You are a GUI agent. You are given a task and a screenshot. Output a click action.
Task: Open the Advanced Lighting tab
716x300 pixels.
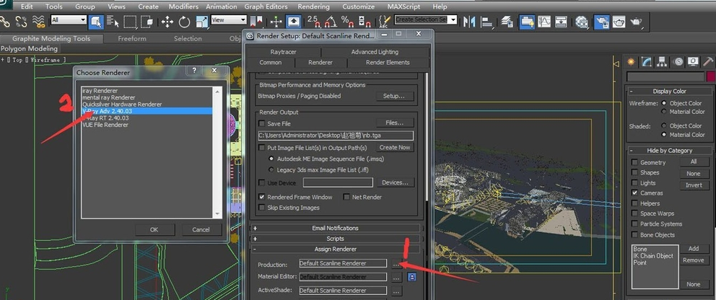[x=375, y=52]
